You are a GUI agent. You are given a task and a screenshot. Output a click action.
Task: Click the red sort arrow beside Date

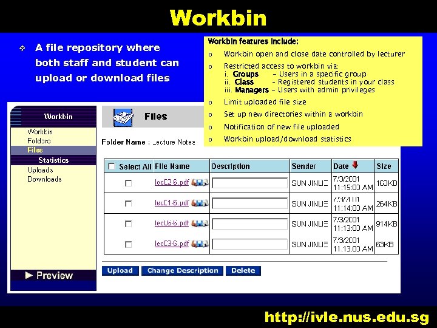point(355,165)
